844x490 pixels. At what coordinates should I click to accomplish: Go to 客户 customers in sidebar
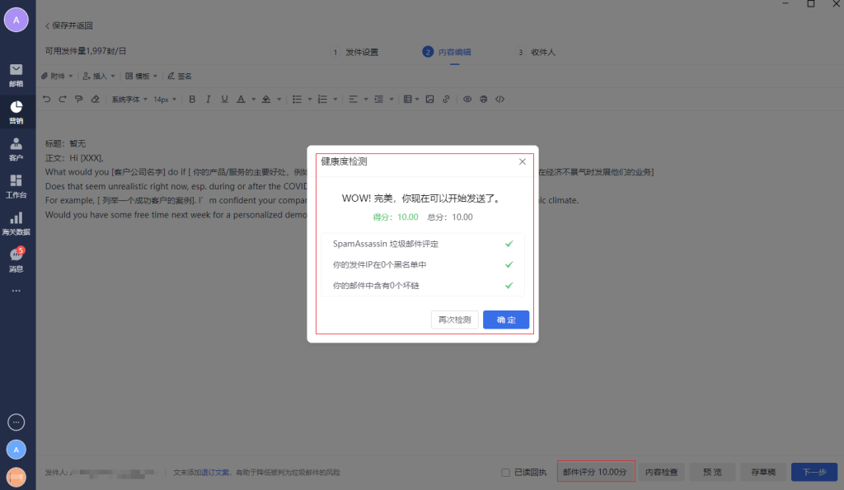coord(16,149)
